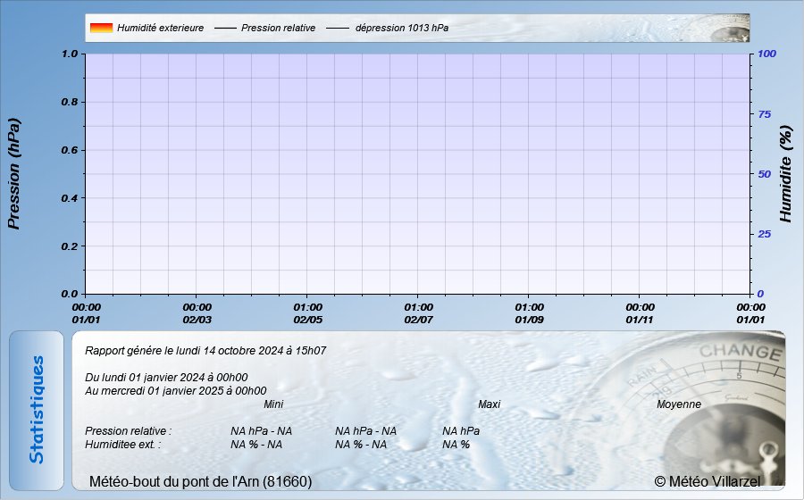
Task: Click the 'Humiditee ext. :' row label
Action: tap(122, 444)
